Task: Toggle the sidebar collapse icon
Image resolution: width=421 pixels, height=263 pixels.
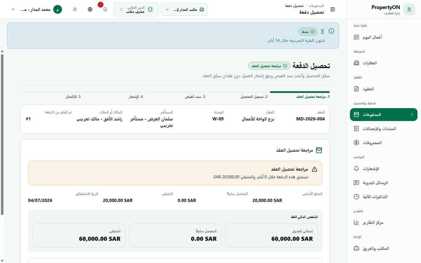Action: 333,9
